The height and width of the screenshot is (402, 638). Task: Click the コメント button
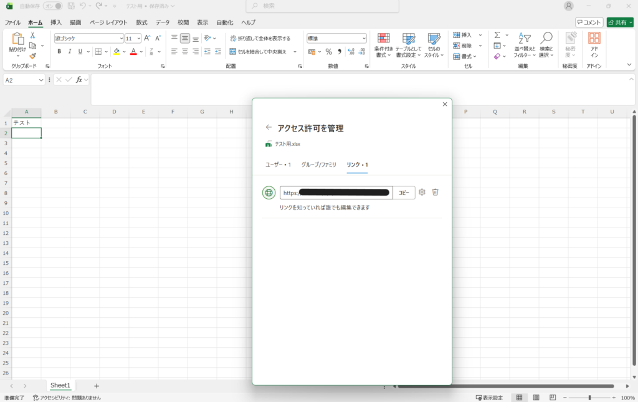tap(589, 22)
